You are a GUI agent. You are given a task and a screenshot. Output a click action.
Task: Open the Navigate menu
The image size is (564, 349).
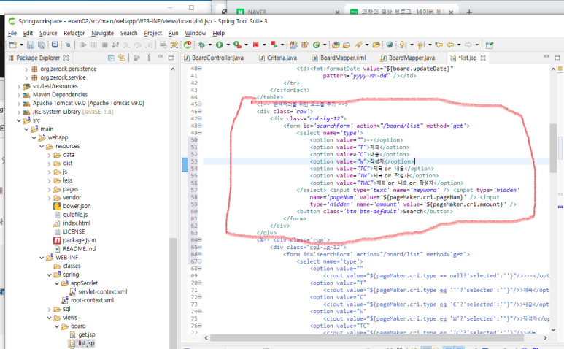[103, 33]
